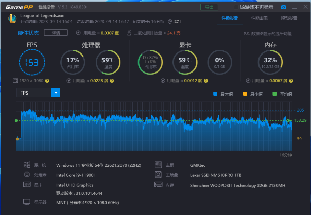Toggle the orange 最小值 legend checkbox
311x215 pixels.
(245, 94)
